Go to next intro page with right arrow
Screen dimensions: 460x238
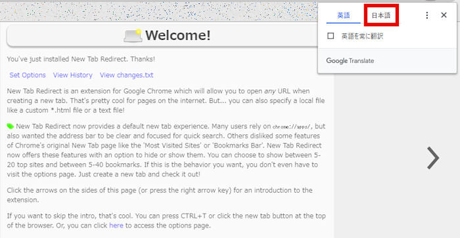433,158
